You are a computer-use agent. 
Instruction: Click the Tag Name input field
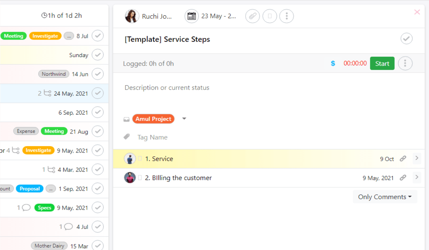pyautogui.click(x=152, y=137)
